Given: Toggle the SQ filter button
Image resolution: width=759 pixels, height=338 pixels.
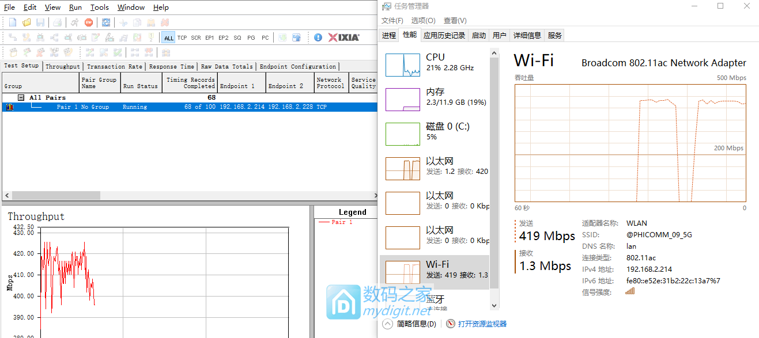Looking at the screenshot, I should pyautogui.click(x=237, y=38).
